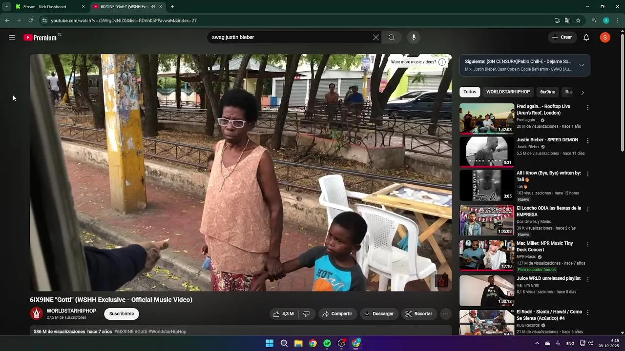
Task: Select the 6ix9ine filter chip
Action: 547,92
